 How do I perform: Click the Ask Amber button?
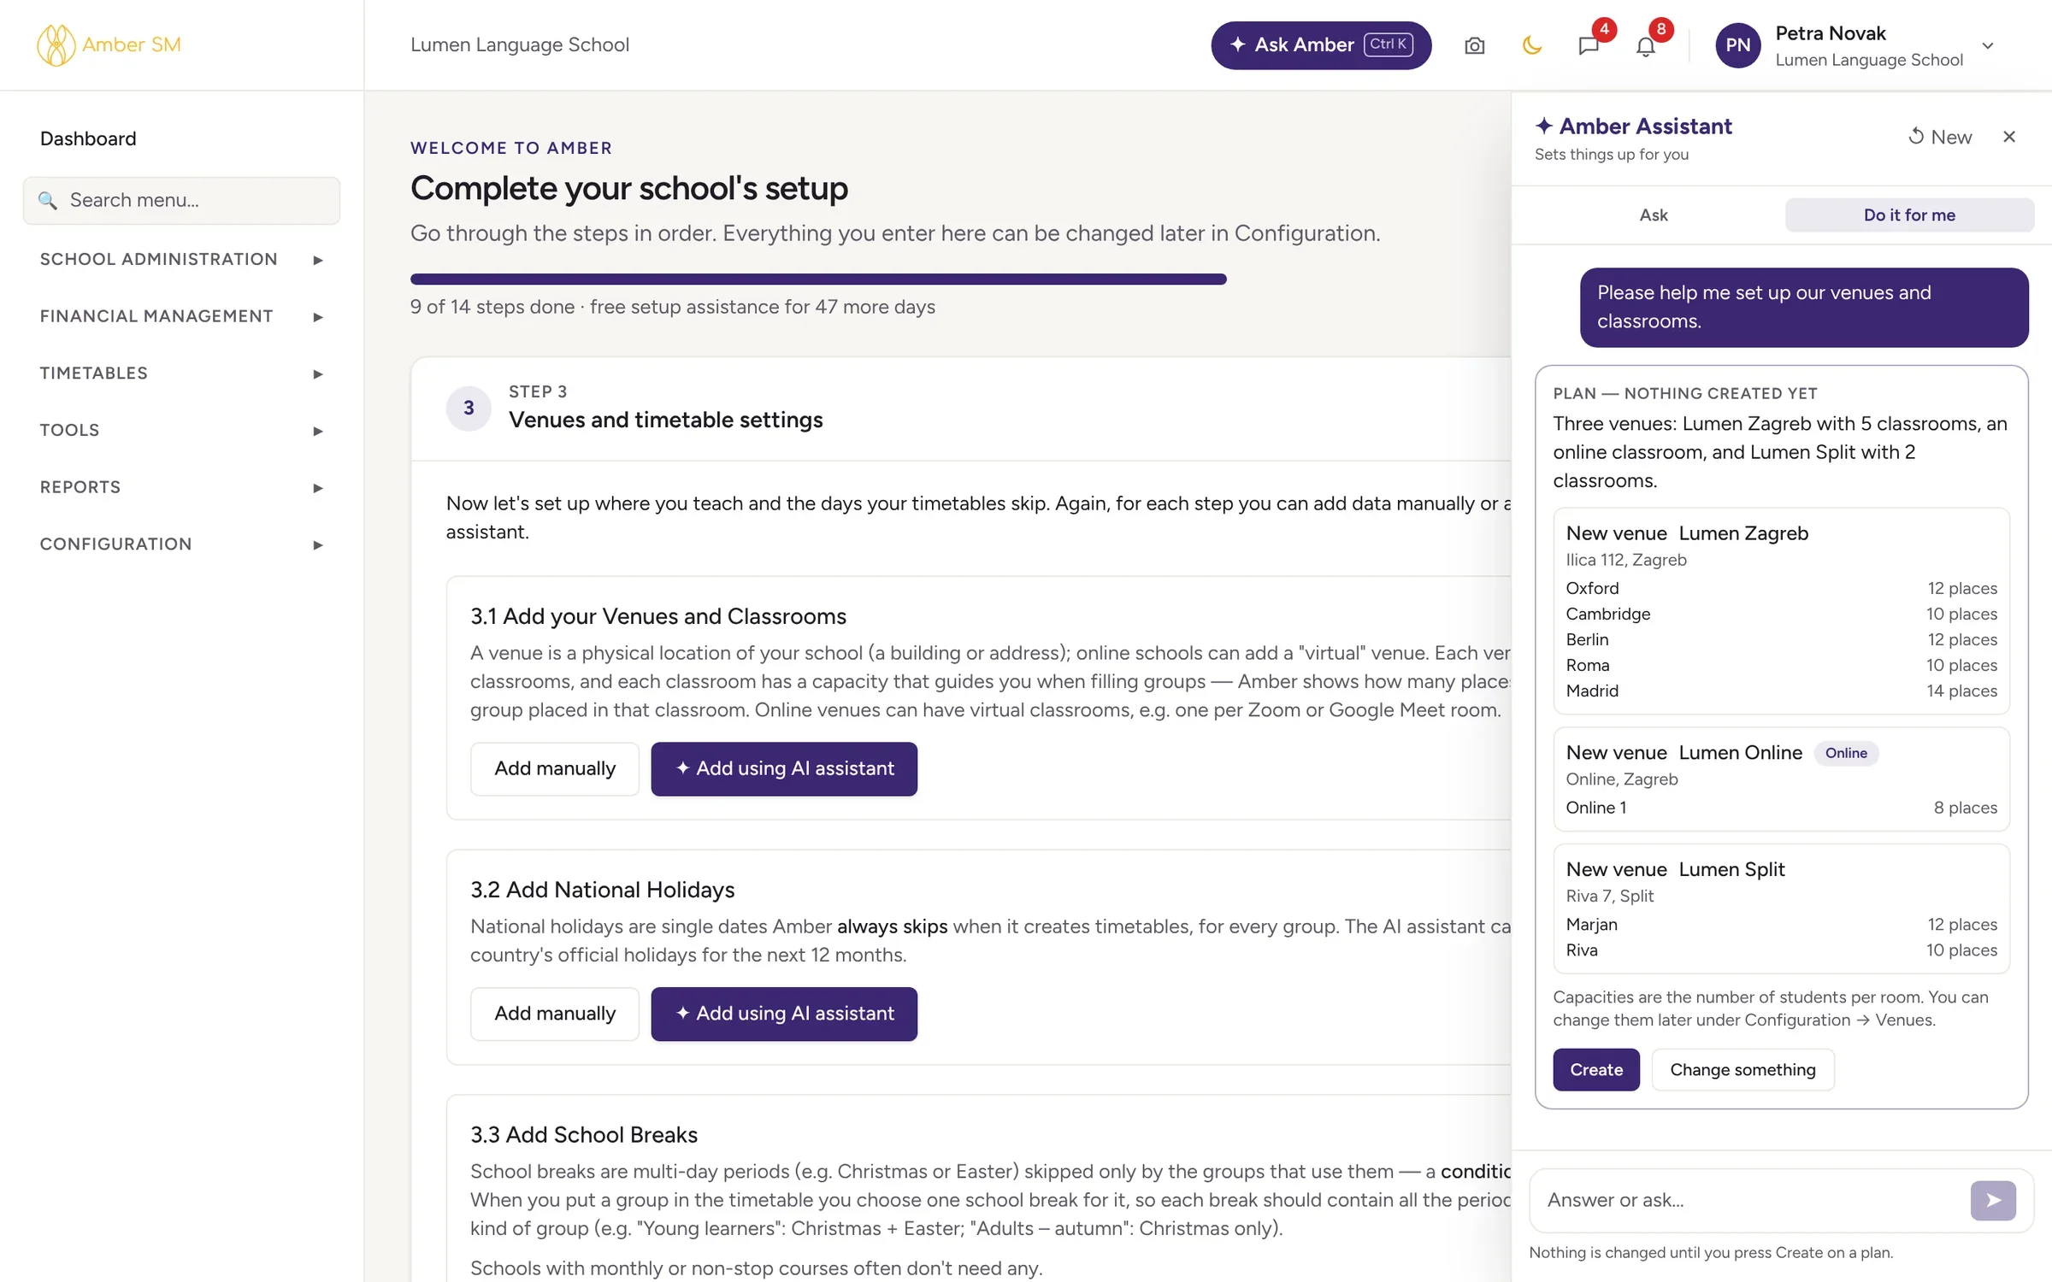[1321, 45]
